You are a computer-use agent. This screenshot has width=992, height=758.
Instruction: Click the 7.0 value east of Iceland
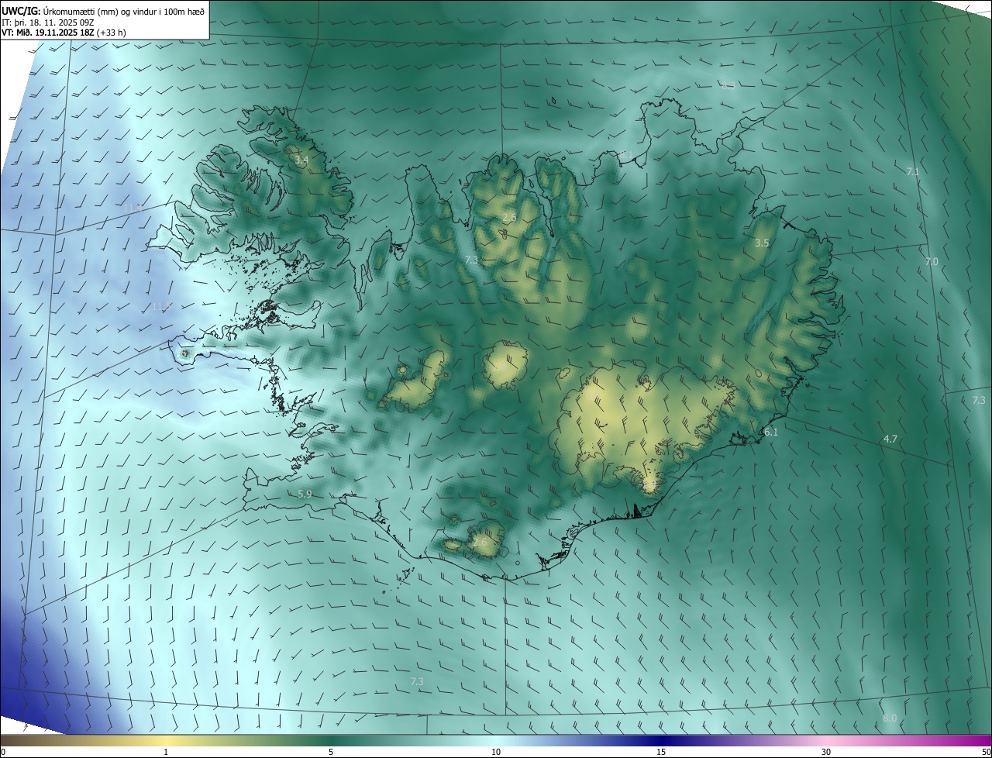[932, 262]
